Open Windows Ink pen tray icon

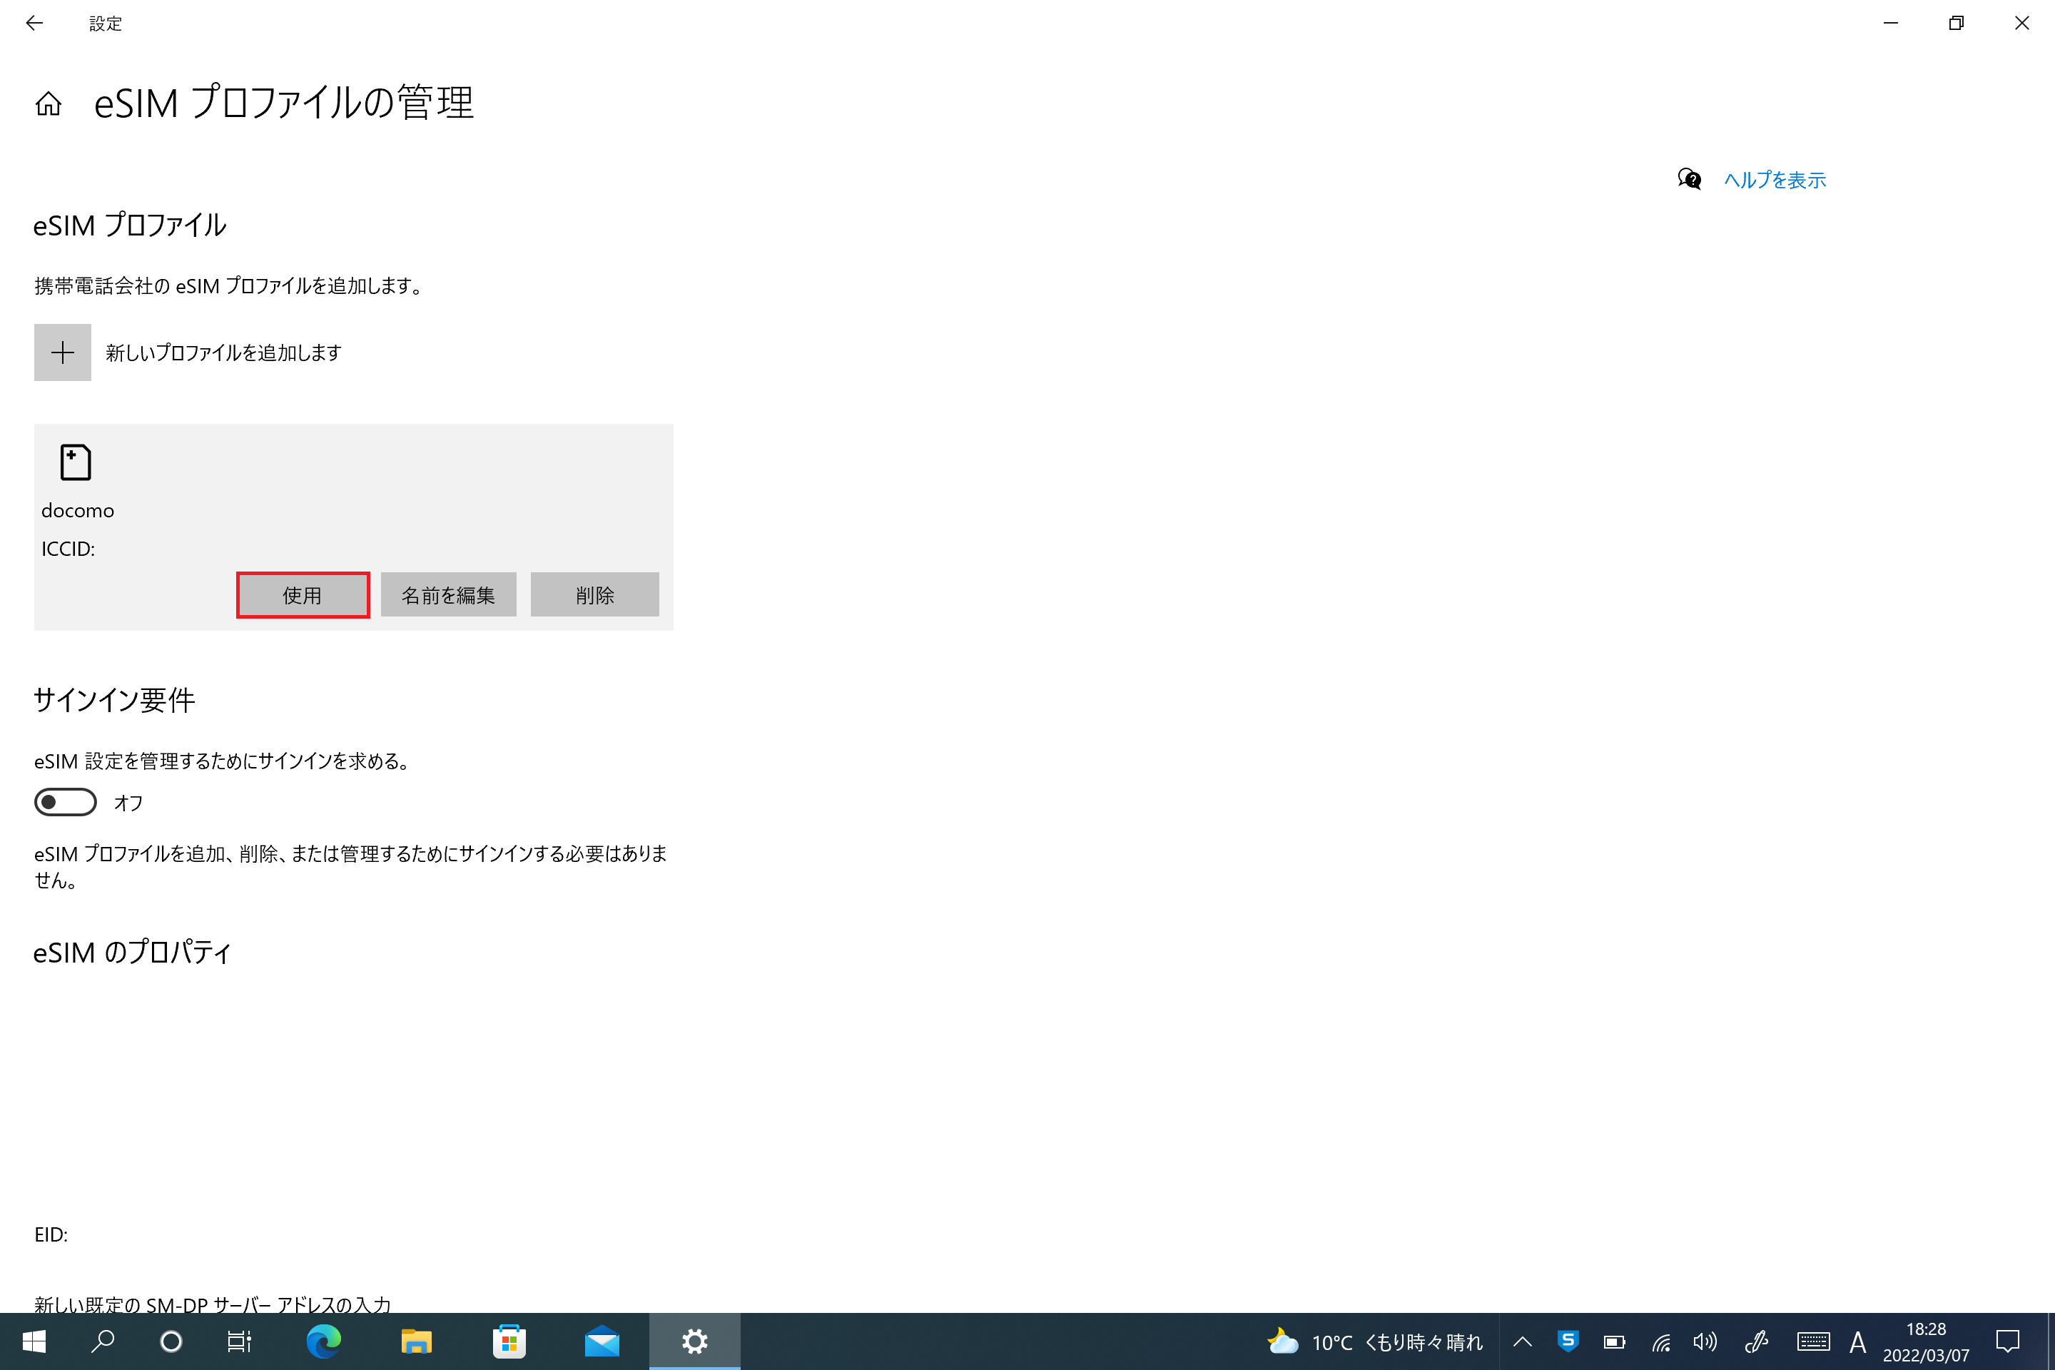(x=1756, y=1341)
